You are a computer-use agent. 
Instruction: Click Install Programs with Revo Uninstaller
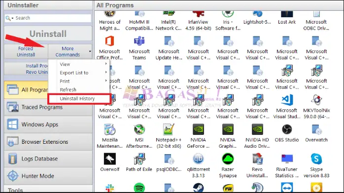26,69
